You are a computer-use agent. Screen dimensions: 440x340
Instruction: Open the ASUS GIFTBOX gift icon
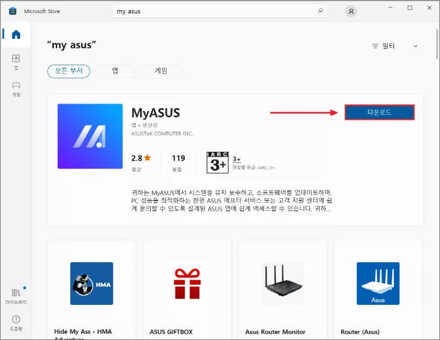click(x=187, y=284)
